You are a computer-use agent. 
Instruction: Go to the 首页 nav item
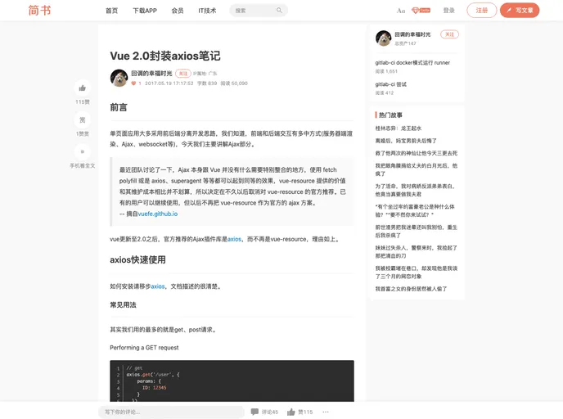111,11
